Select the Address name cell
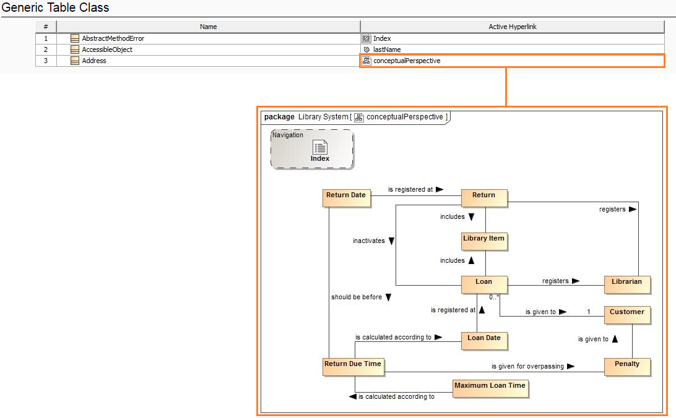The height and width of the screenshot is (418, 676). pos(208,61)
